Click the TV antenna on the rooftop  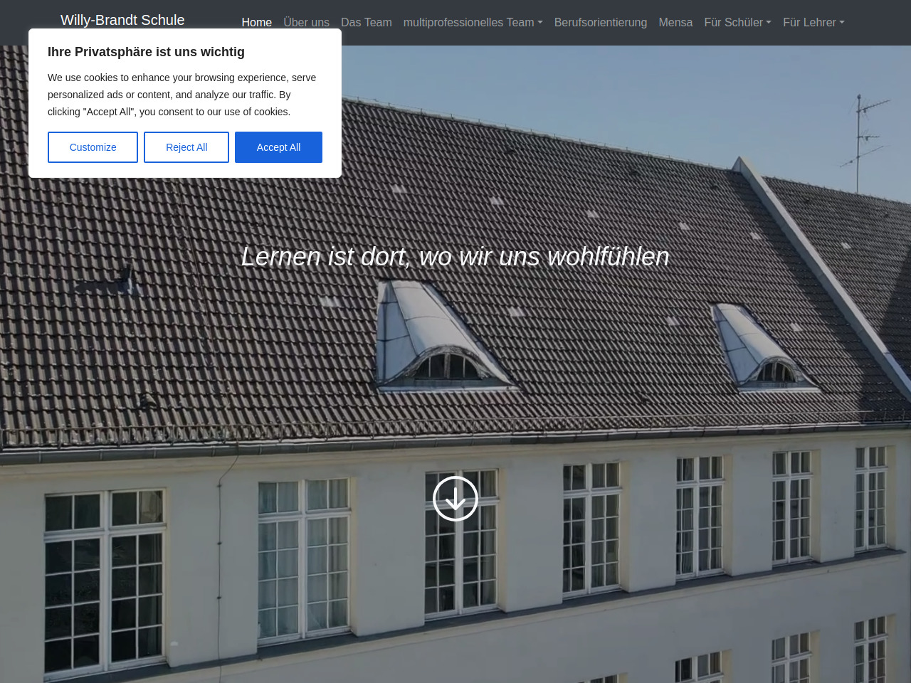pyautogui.click(x=861, y=139)
